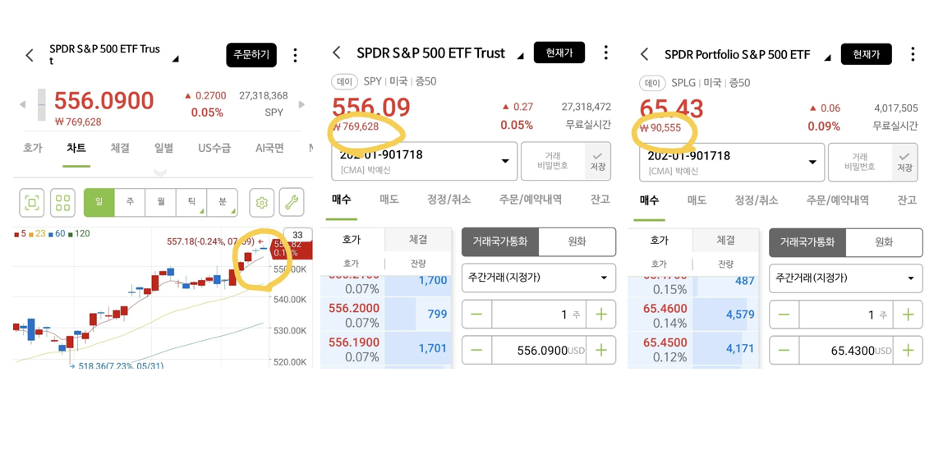Switch to the 체결 tab on chart screen
This screenshot has height=464, width=943.
120,148
